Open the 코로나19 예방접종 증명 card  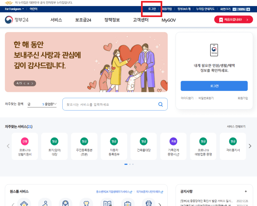click(203, 146)
